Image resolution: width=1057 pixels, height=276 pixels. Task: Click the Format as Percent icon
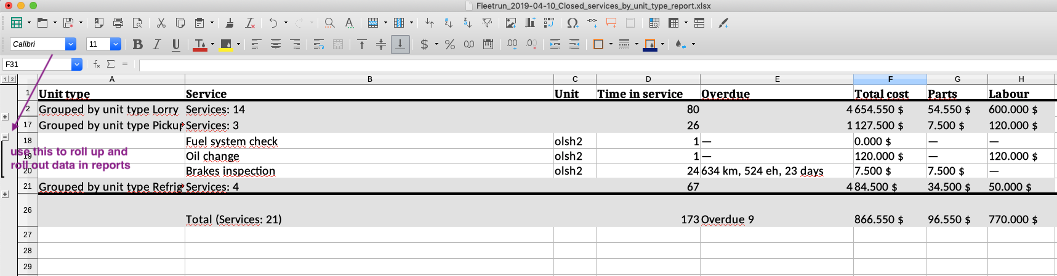tap(450, 44)
